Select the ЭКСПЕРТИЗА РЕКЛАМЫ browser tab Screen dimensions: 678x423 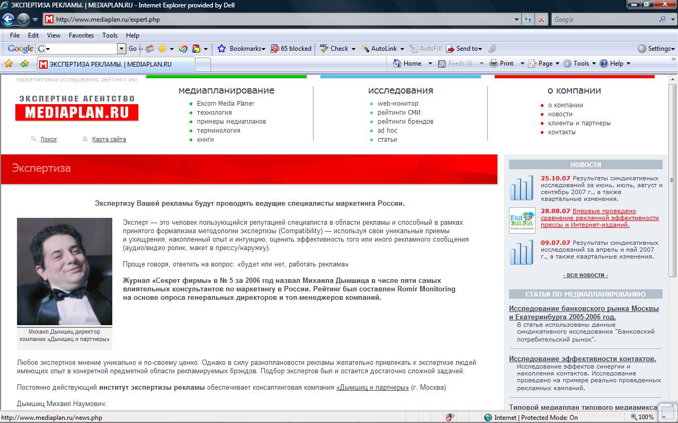115,65
